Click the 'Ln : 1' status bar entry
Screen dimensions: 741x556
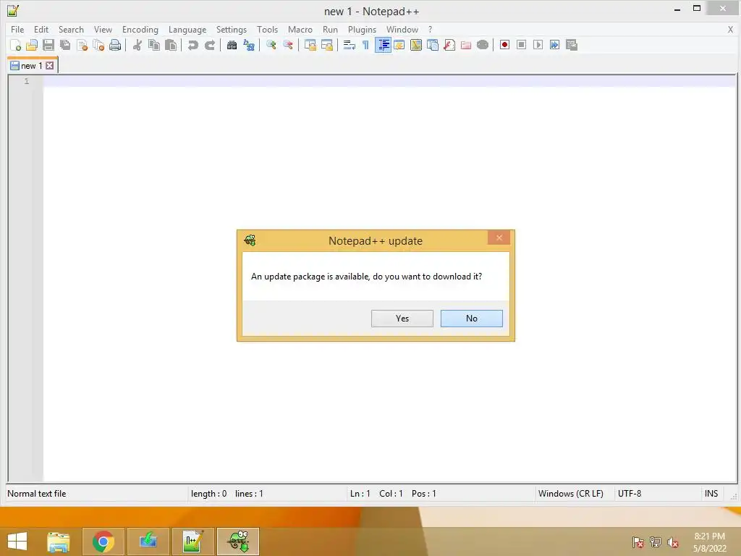360,494
